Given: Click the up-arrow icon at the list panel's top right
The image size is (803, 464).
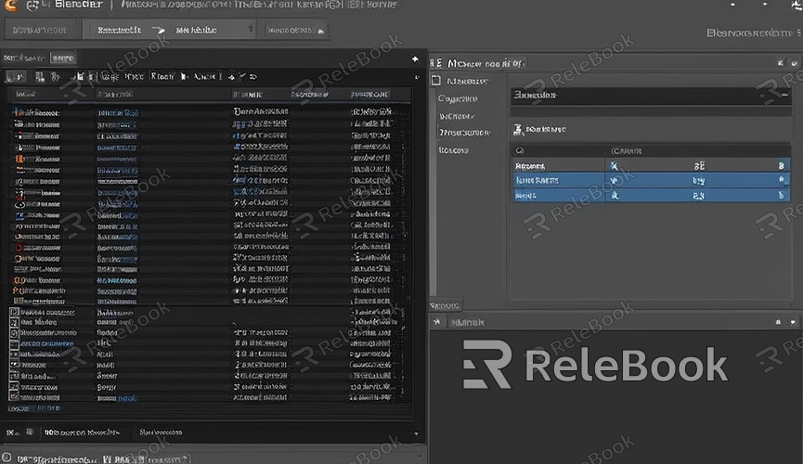Looking at the screenshot, I should click(415, 59).
